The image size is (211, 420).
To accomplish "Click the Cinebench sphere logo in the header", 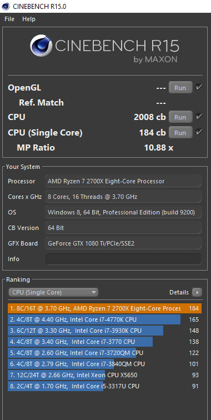I will (42, 46).
